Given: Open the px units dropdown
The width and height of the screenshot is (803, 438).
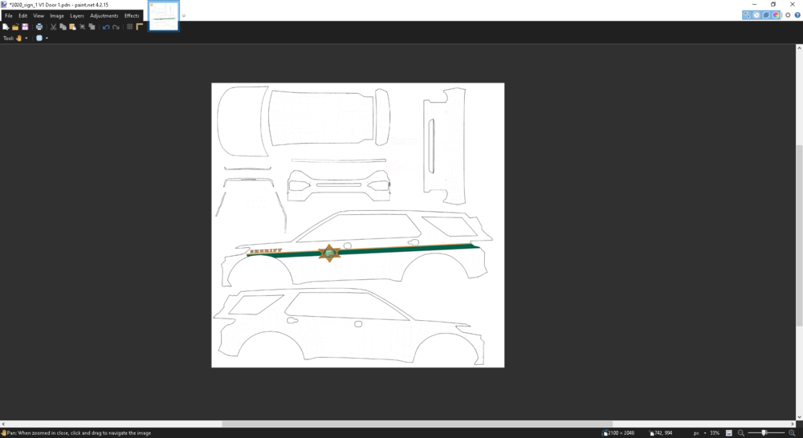Looking at the screenshot, I should coord(699,433).
